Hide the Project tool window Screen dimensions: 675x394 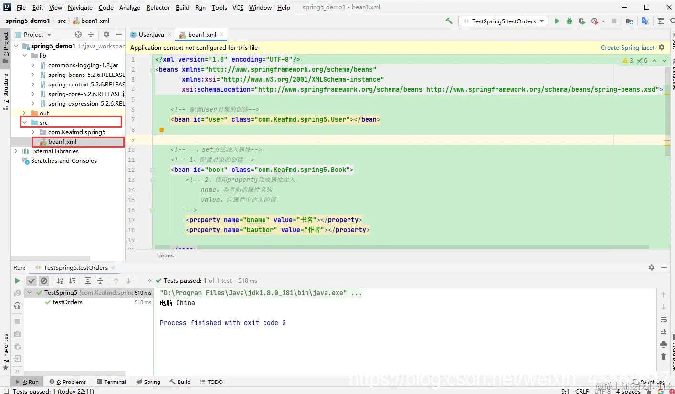pyautogui.click(x=119, y=34)
